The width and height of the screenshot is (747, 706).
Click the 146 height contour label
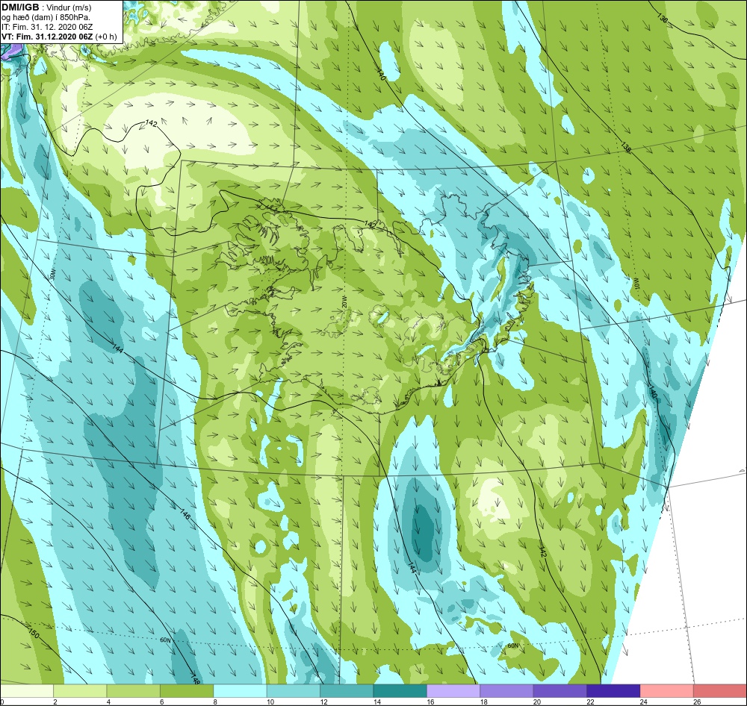coord(185,514)
